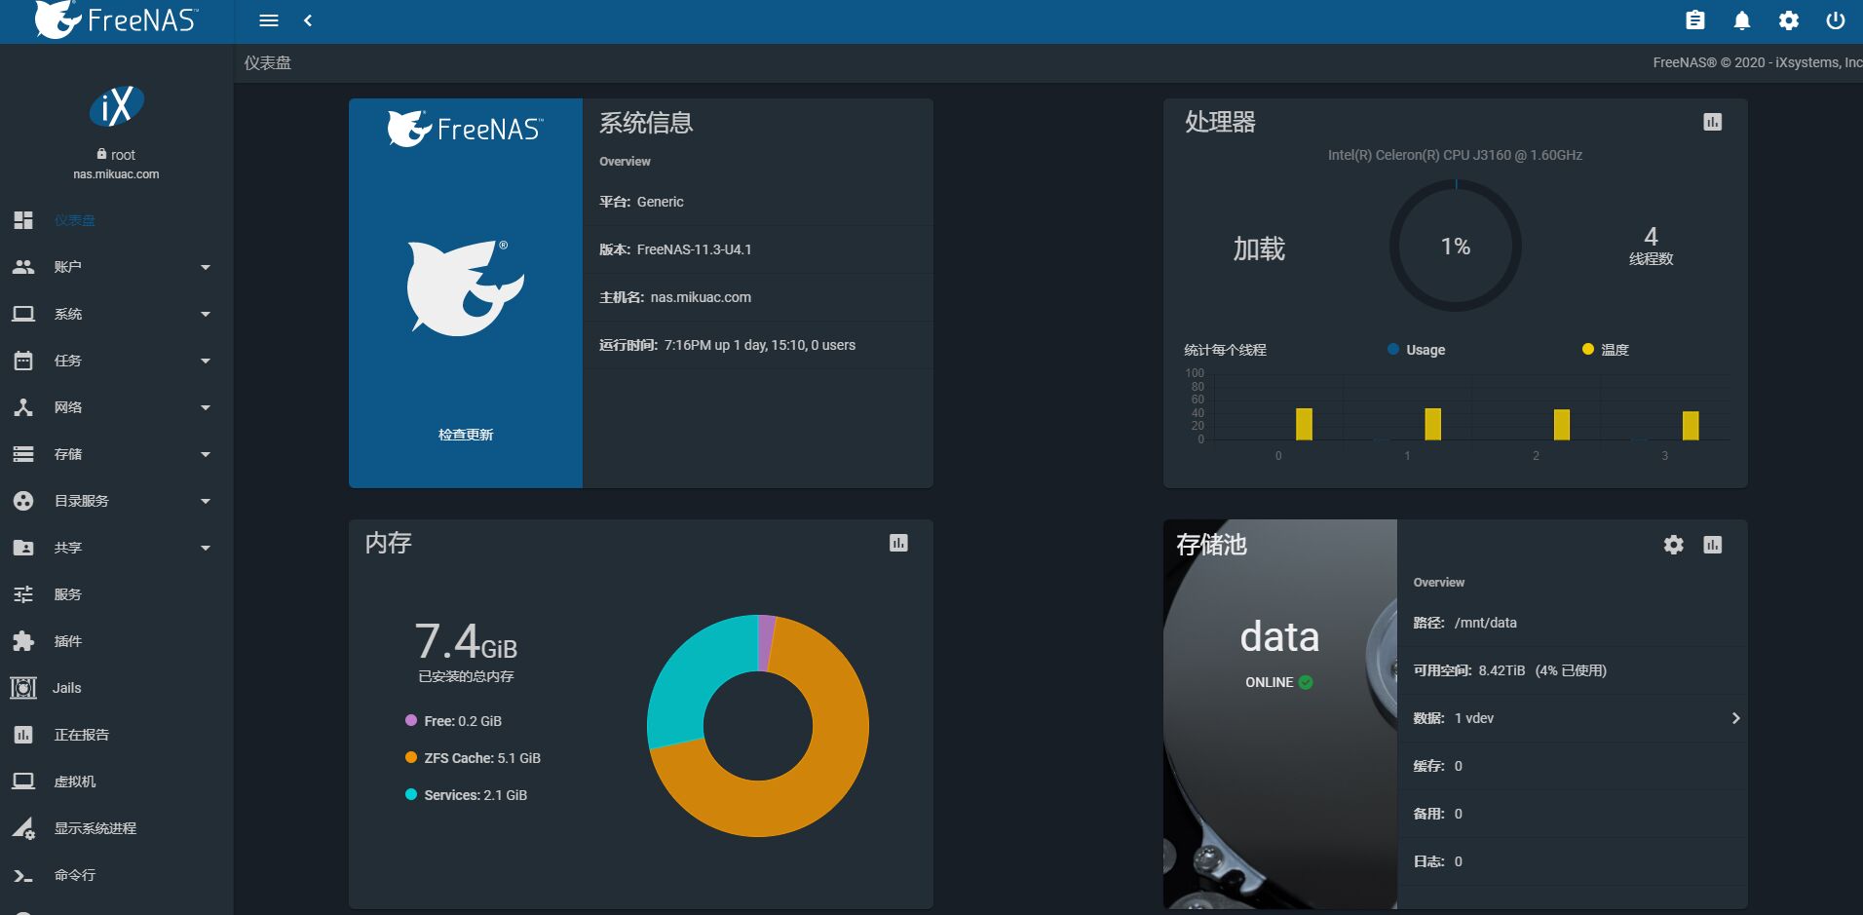This screenshot has width=1863, height=915.
Task: Open the alerts bell icon
Action: (x=1742, y=20)
